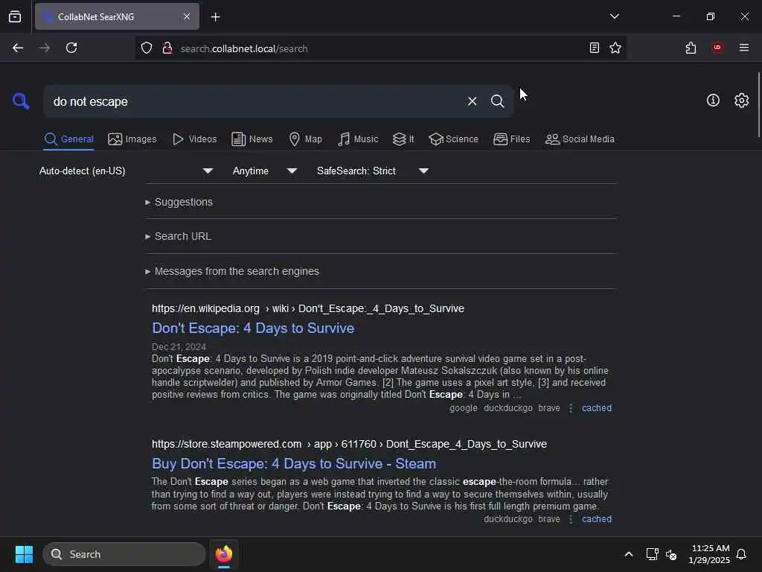Switch to the News tab
762x572 pixels.
coord(252,139)
